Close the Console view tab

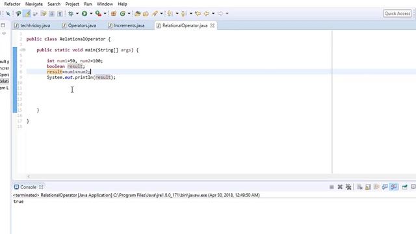pos(41,187)
